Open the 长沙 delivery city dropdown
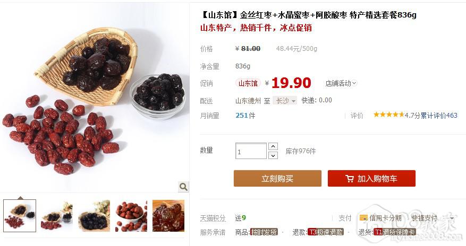 click(285, 101)
